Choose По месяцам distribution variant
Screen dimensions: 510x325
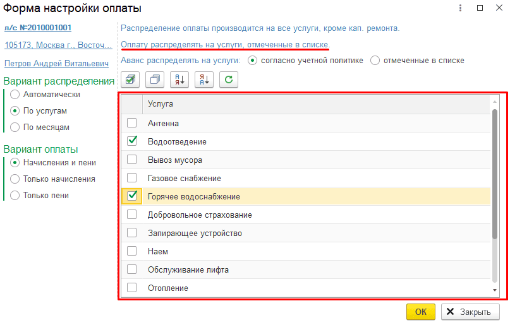pyautogui.click(x=15, y=127)
